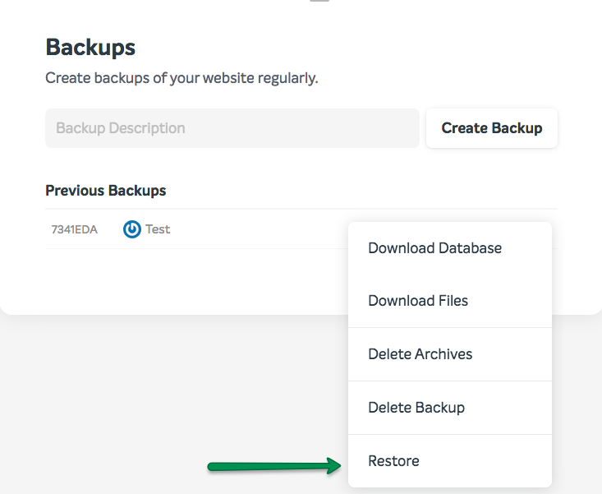
Task: Click the Previous Backups section heading
Action: pos(106,191)
